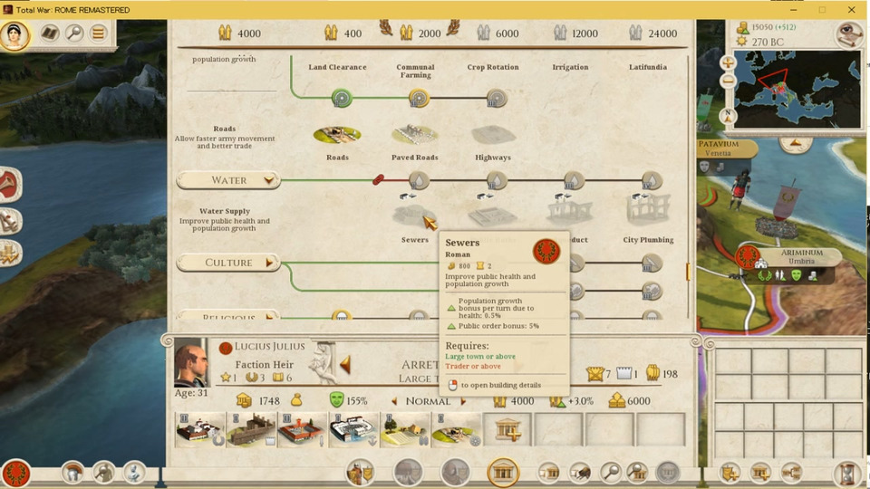The height and width of the screenshot is (489, 870).
Task: Expand the Water category dropdown
Action: tap(228, 180)
